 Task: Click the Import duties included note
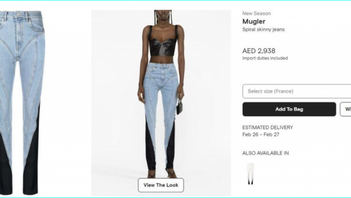265,58
